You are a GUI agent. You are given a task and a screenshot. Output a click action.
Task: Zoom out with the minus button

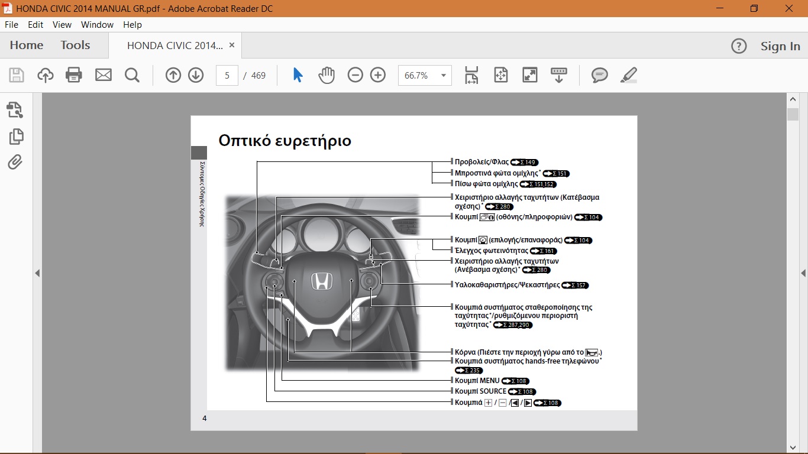355,75
